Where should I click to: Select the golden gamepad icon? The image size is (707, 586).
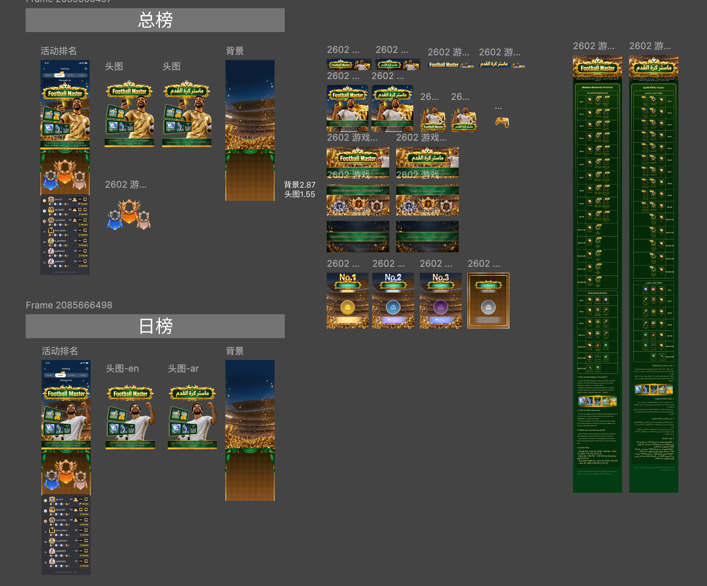click(502, 122)
